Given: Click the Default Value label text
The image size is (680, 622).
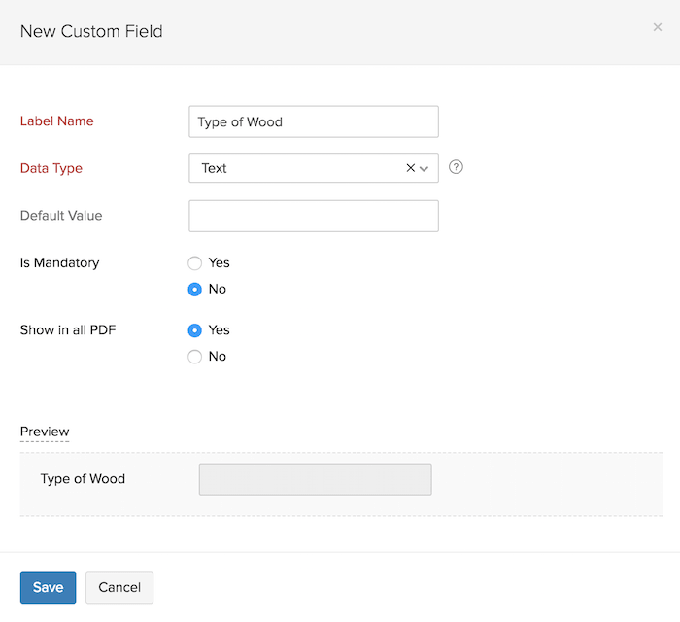Looking at the screenshot, I should 61,216.
